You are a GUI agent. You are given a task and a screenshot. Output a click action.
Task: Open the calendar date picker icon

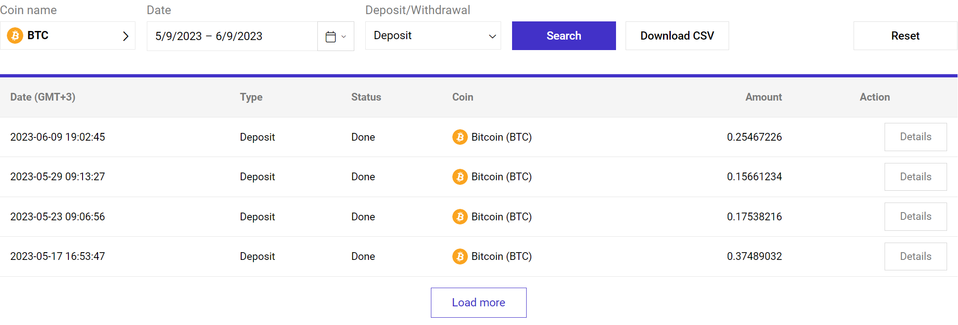(x=331, y=36)
